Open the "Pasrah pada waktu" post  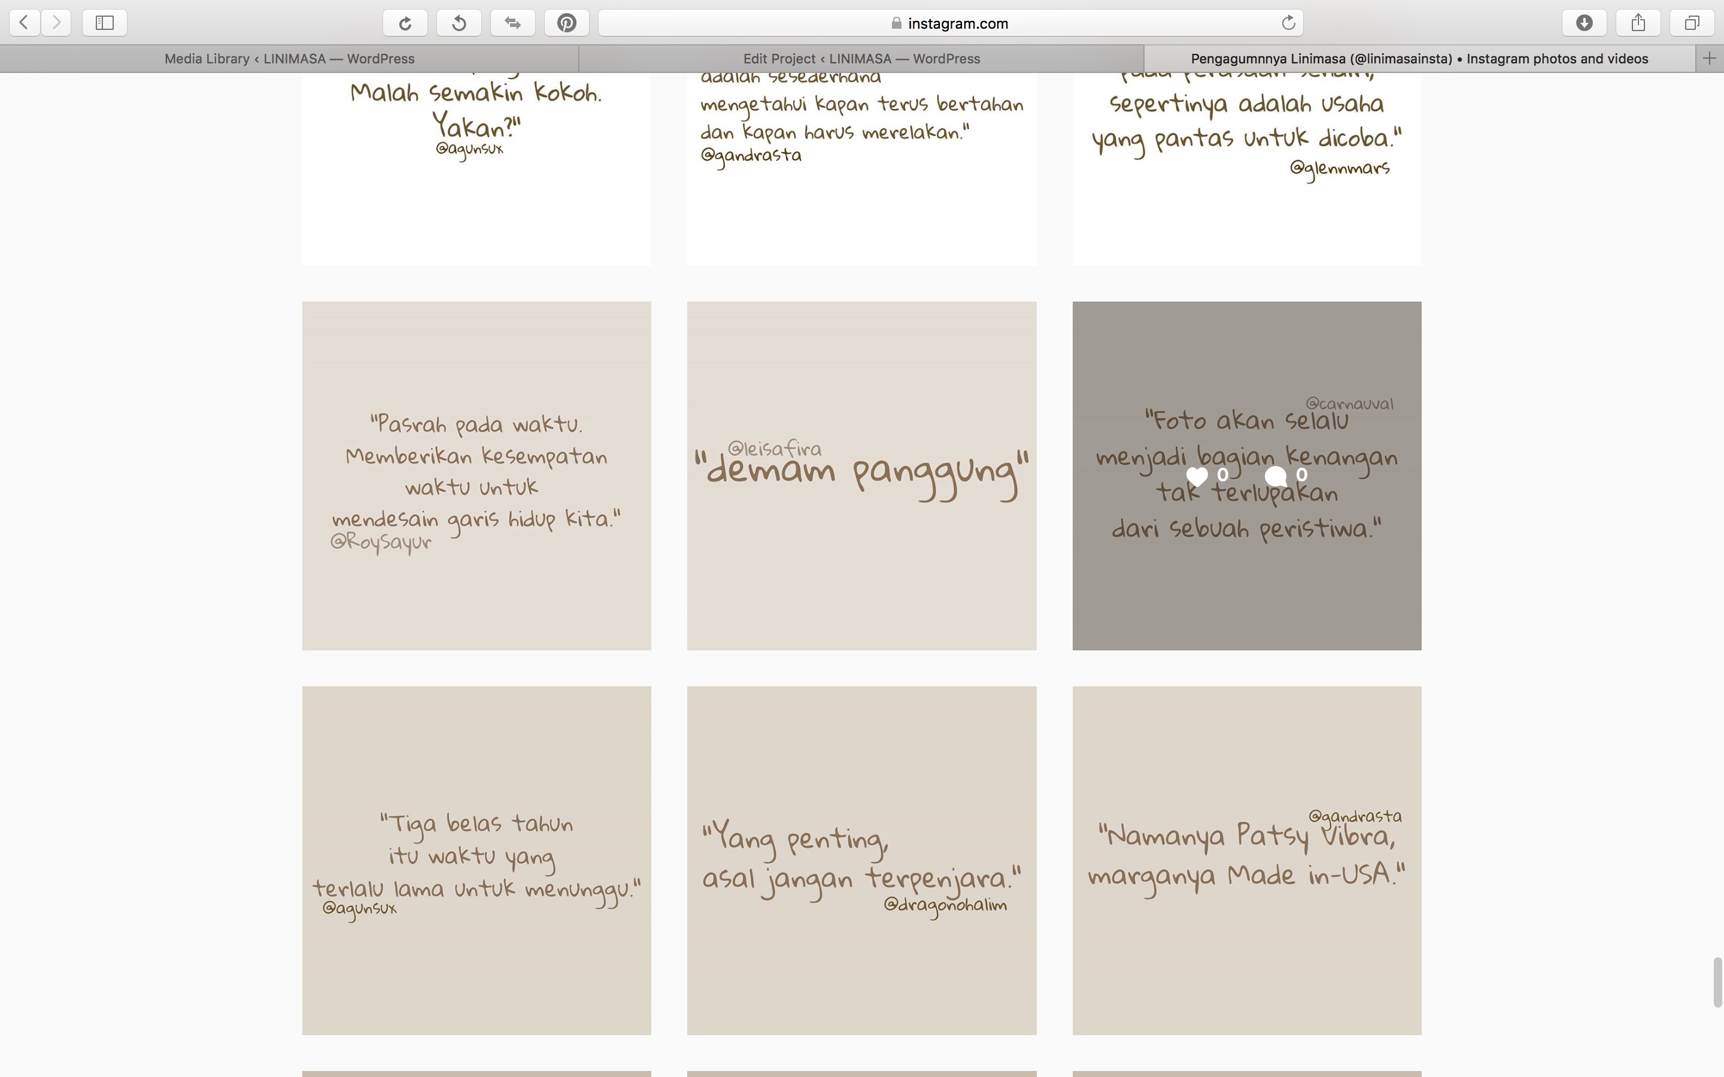pyautogui.click(x=476, y=475)
